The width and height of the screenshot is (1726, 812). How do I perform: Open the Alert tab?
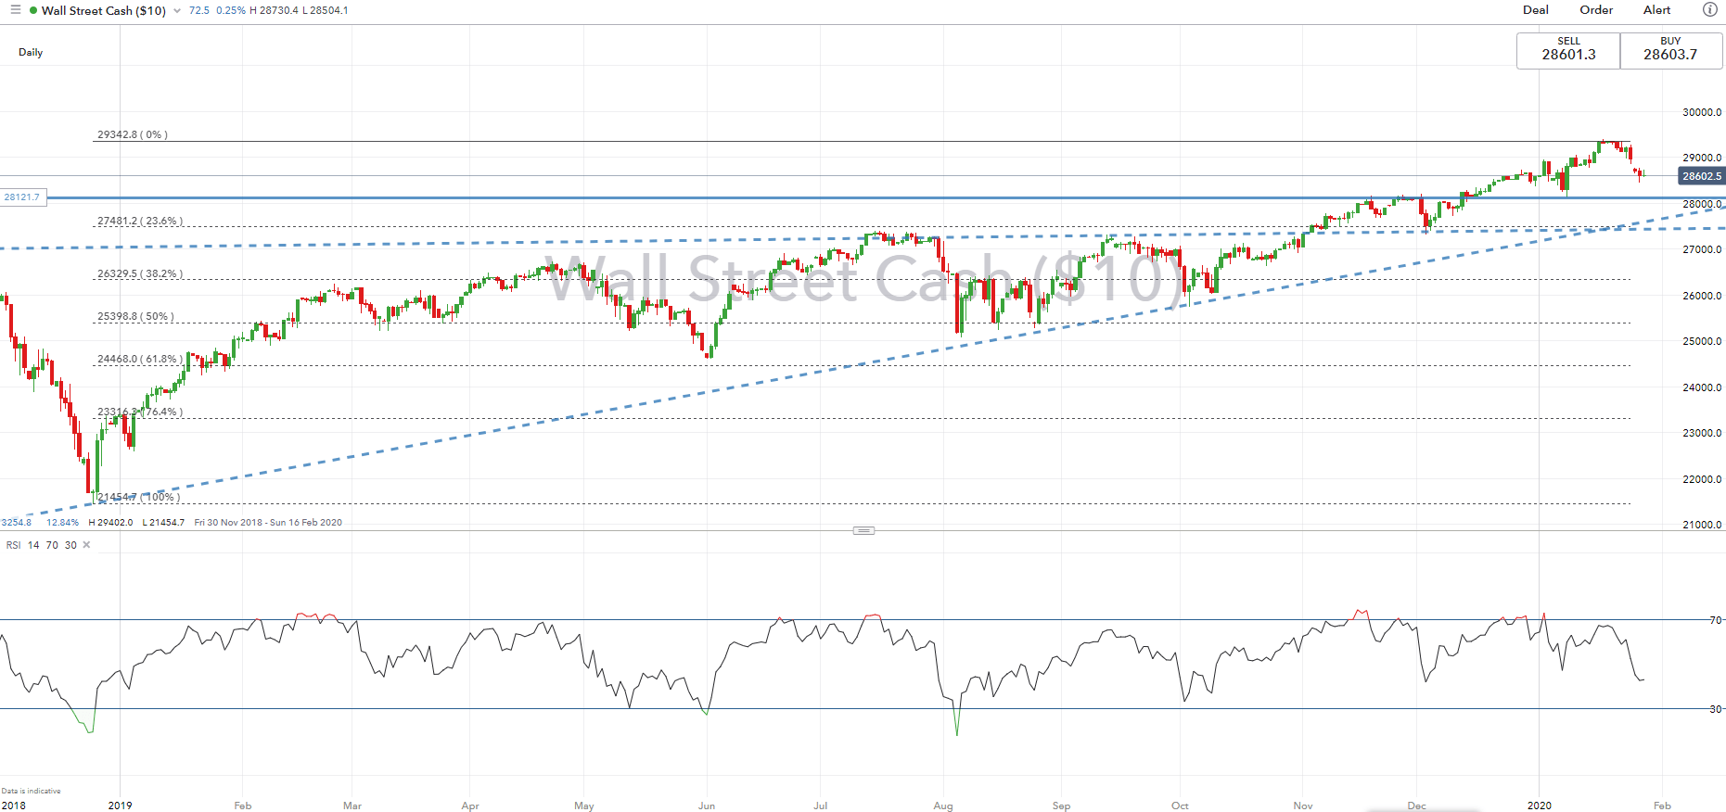[x=1657, y=10]
